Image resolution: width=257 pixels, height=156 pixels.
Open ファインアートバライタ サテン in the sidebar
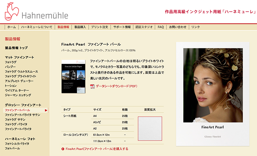point(22,115)
